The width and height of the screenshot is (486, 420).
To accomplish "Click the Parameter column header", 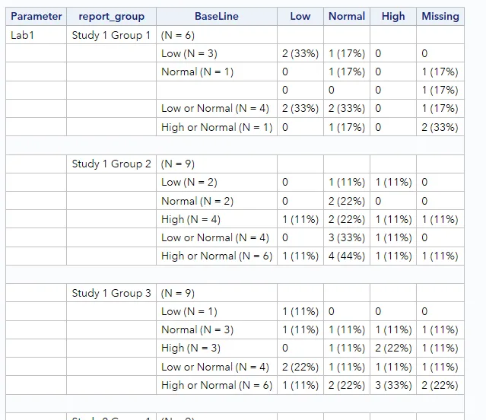I will [36, 16].
